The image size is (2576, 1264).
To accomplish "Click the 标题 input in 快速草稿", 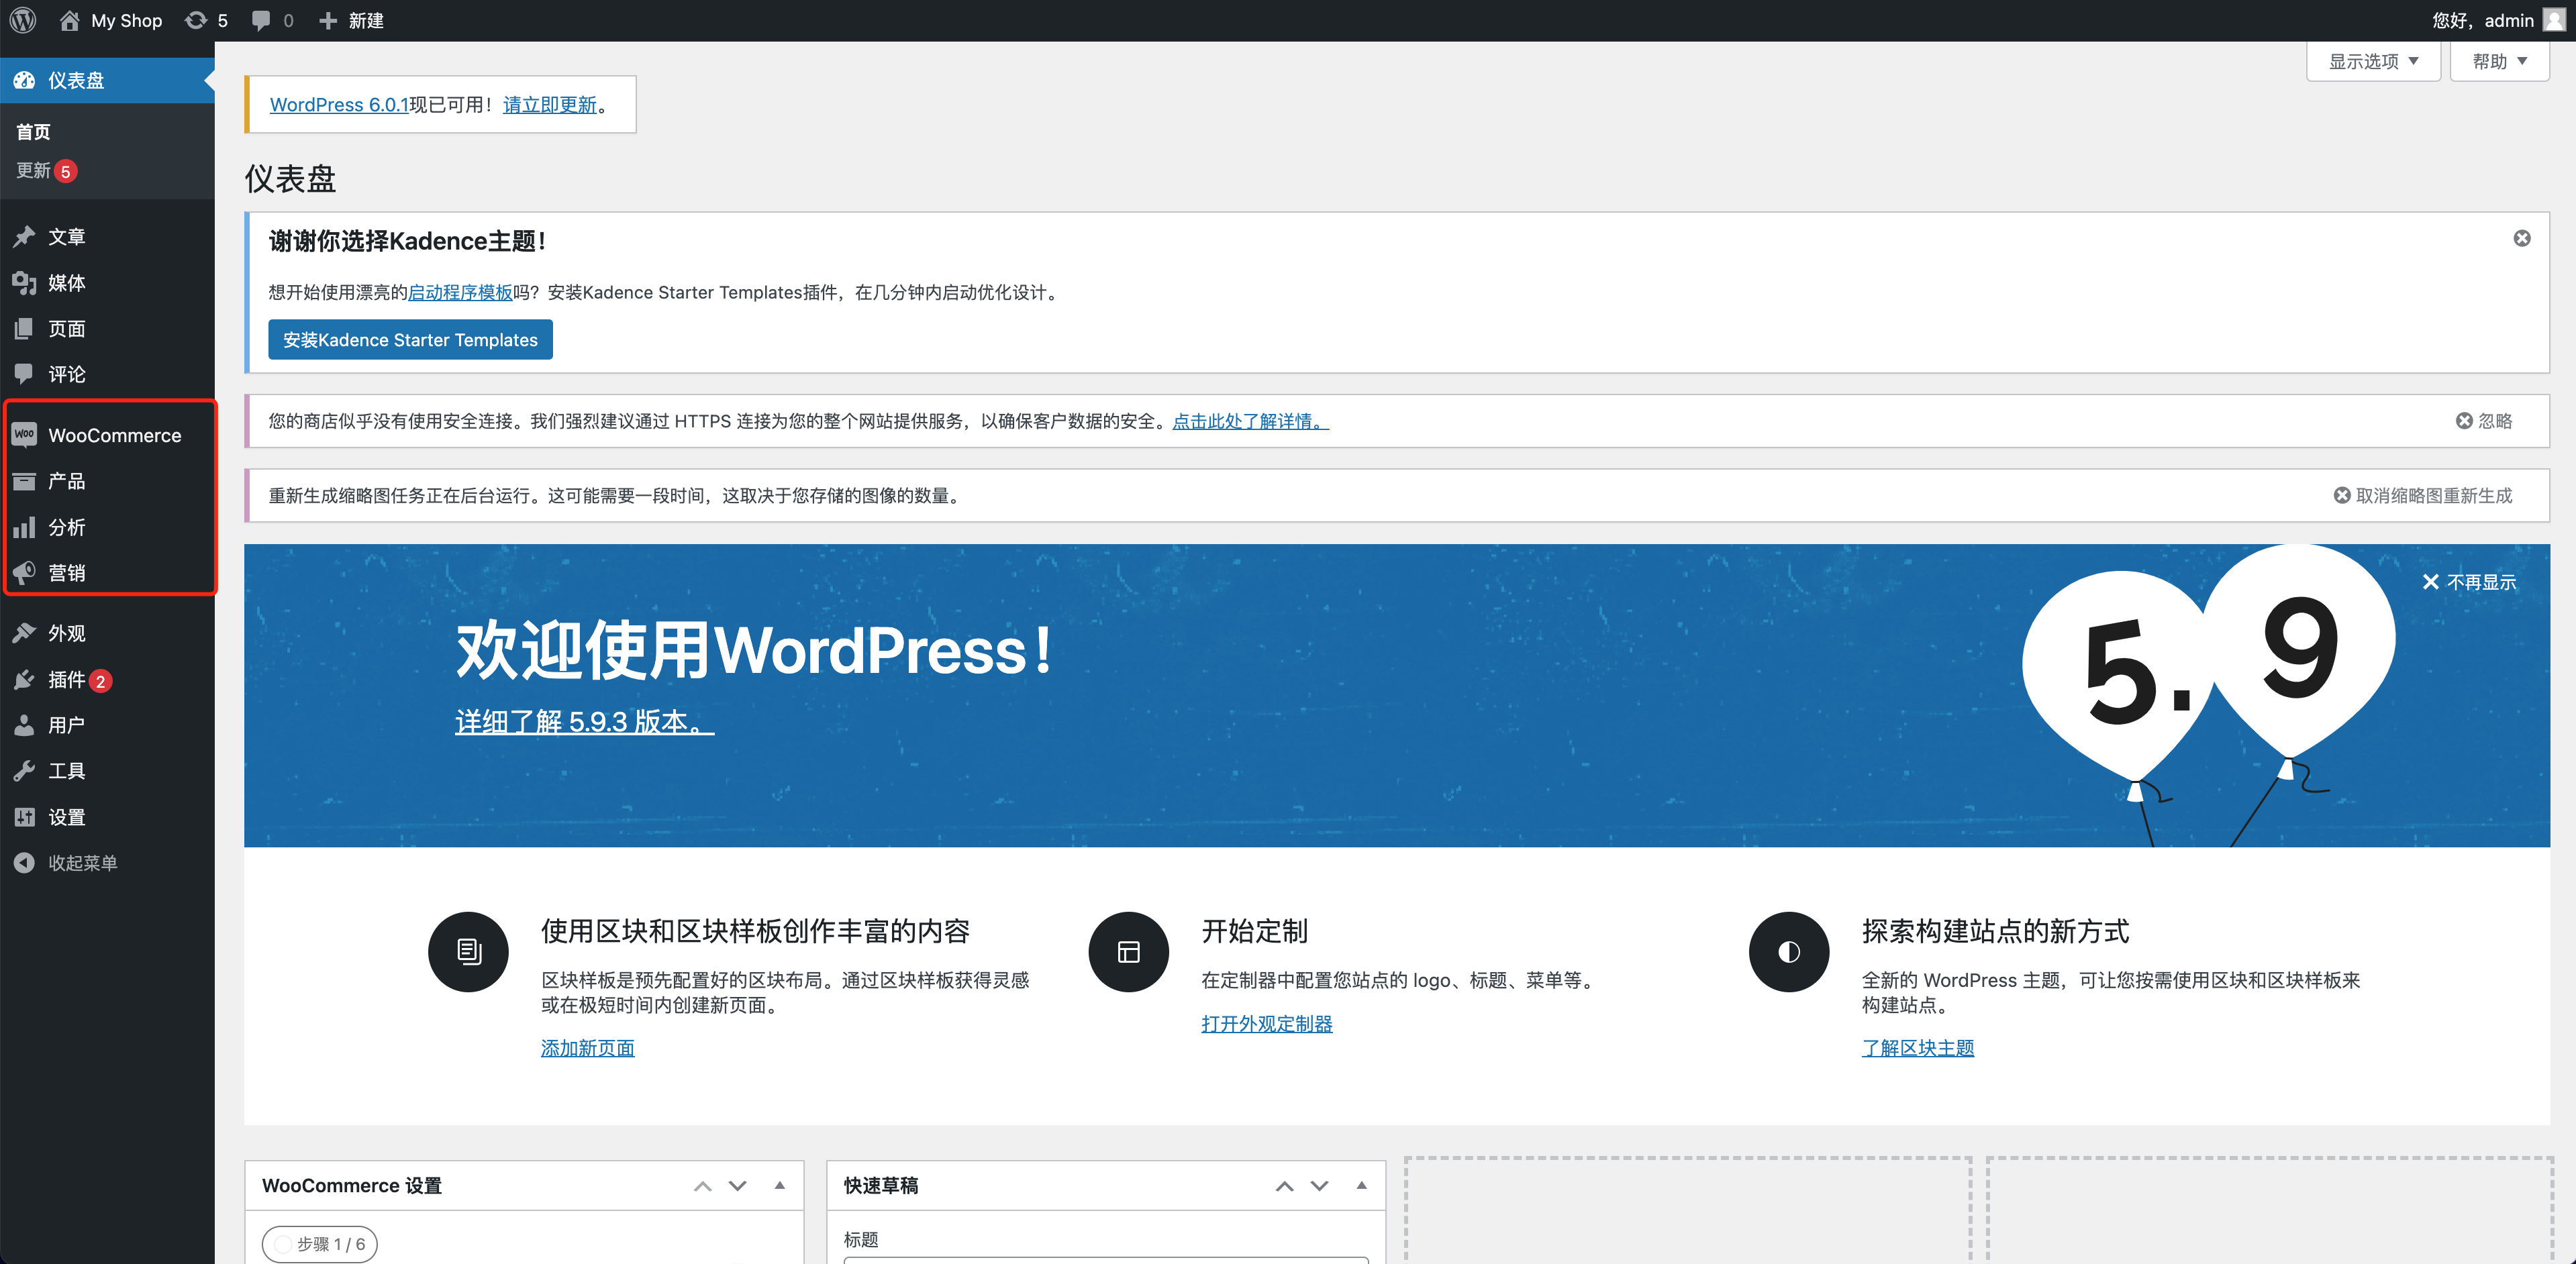I will 1100,1261.
